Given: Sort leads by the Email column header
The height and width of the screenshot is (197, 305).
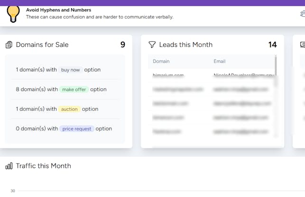Looking at the screenshot, I should click(219, 61).
